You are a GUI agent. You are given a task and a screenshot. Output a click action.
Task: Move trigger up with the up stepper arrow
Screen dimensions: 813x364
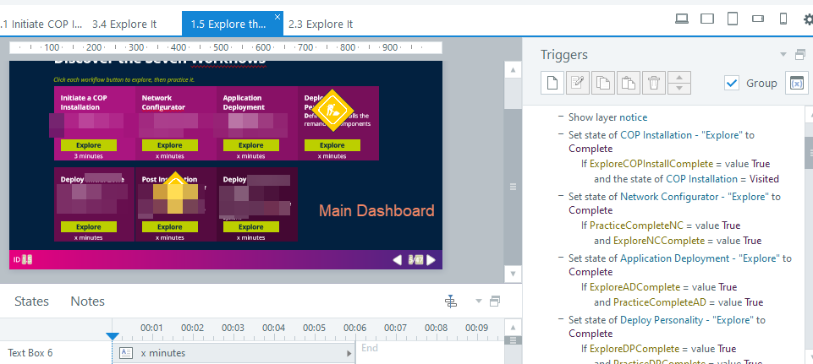click(679, 78)
